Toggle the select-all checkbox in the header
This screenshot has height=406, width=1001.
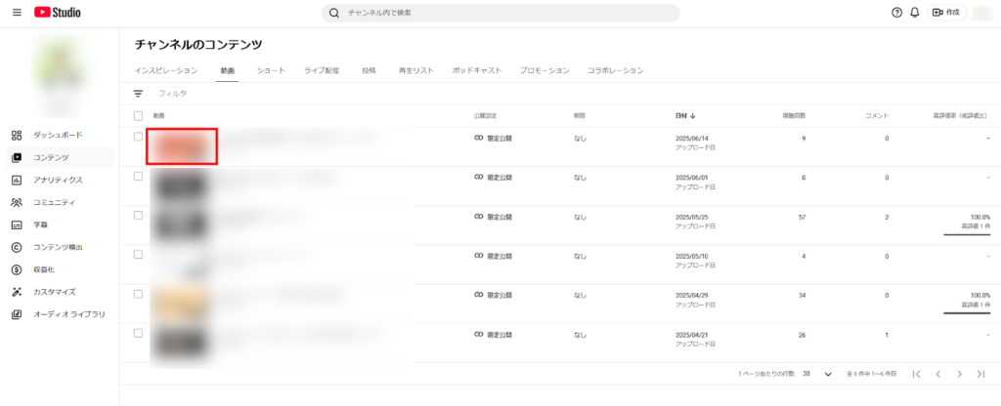(138, 115)
